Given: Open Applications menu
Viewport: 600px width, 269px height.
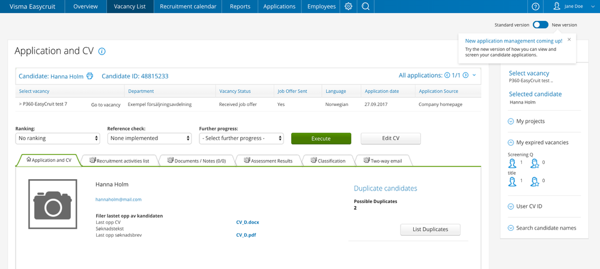Looking at the screenshot, I should click(x=279, y=7).
